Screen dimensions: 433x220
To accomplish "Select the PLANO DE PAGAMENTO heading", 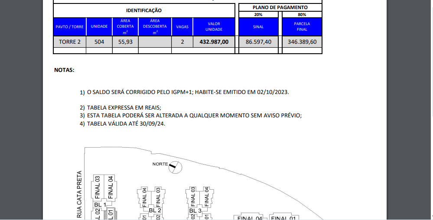I will pyautogui.click(x=280, y=7).
